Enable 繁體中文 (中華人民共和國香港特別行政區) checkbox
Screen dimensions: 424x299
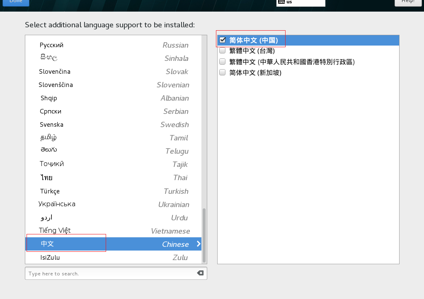(222, 62)
